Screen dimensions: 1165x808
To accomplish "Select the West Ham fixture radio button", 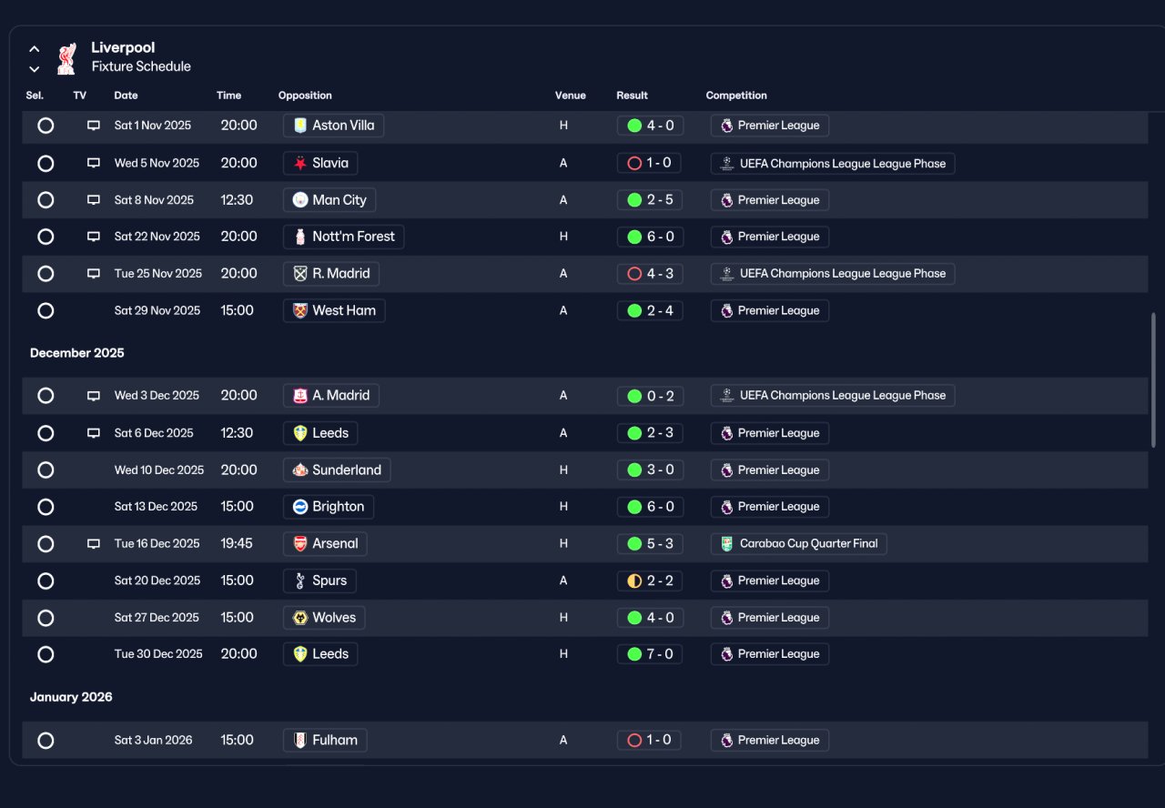I will click(x=46, y=310).
